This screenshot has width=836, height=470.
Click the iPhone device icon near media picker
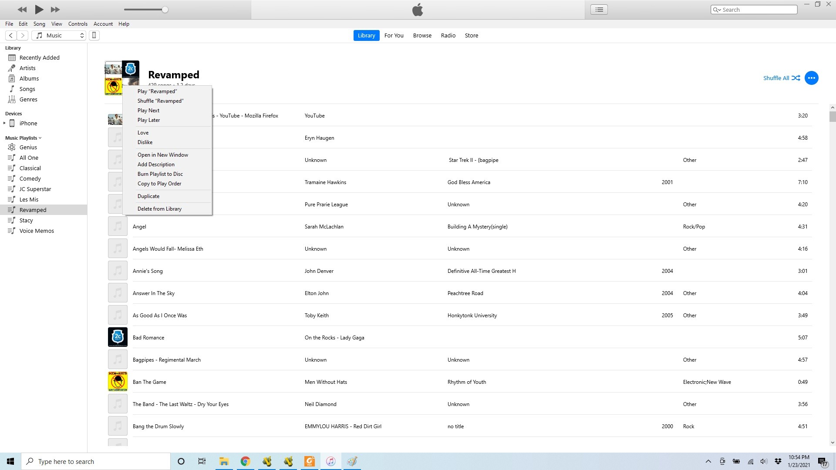[94, 35]
